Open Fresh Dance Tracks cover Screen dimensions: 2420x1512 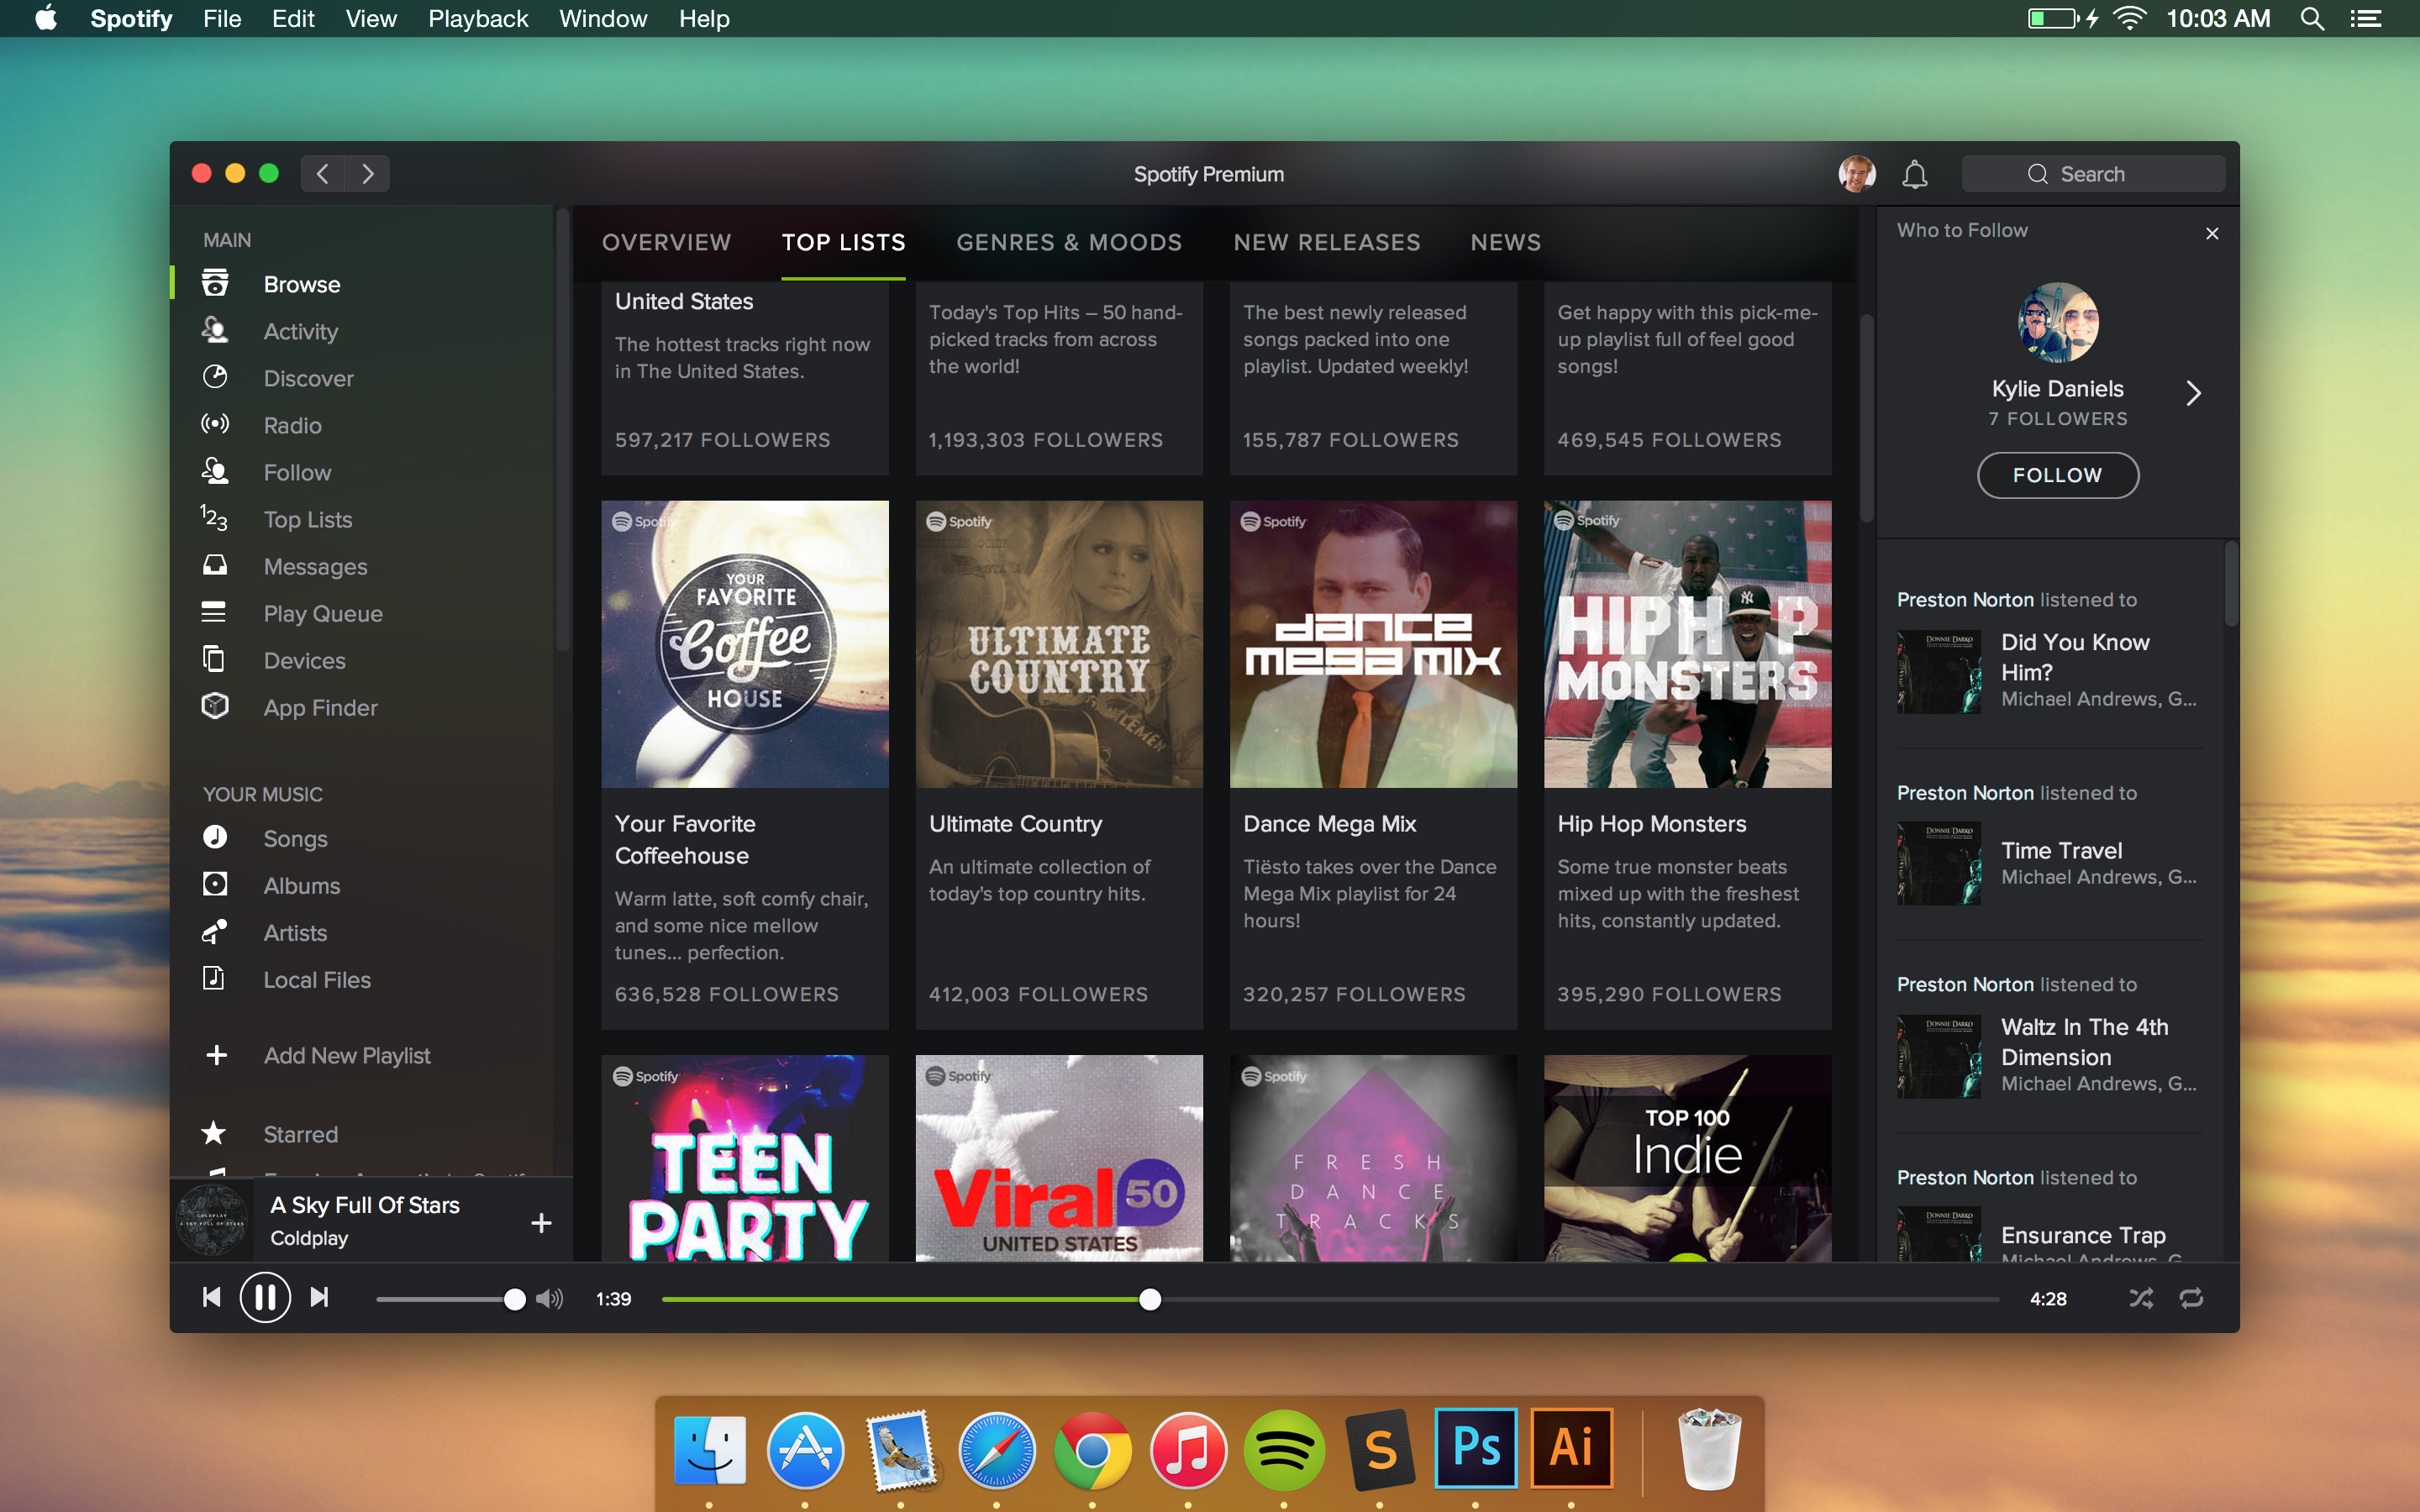coord(1373,1157)
